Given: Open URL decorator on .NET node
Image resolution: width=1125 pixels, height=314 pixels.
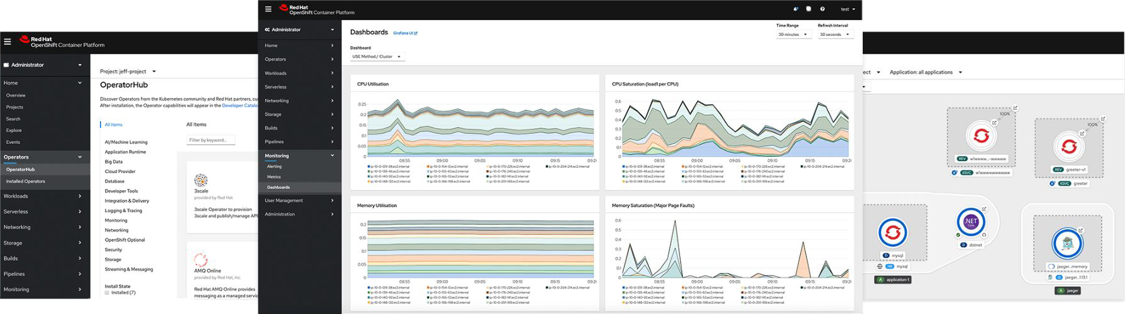Looking at the screenshot, I should (984, 209).
